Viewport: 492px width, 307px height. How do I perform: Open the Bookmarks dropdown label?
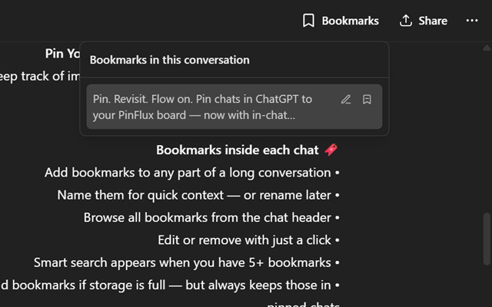tap(350, 21)
